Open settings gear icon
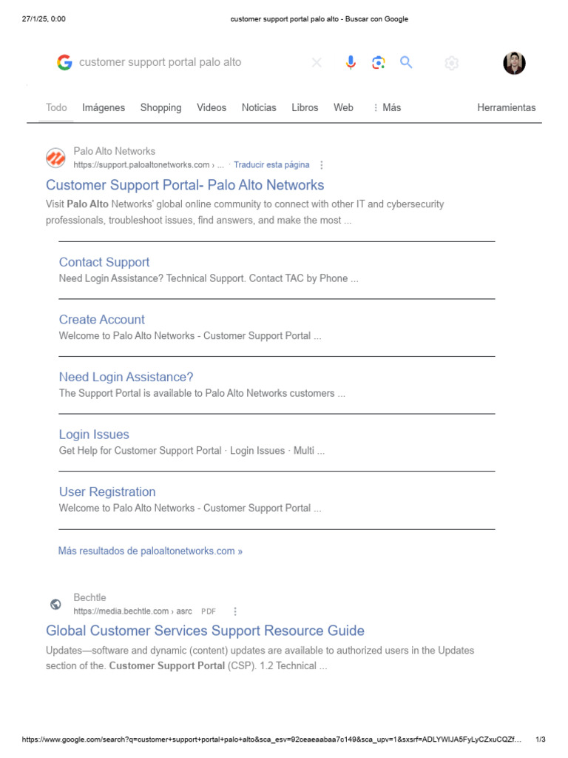The width and height of the screenshot is (568, 758). click(x=452, y=63)
